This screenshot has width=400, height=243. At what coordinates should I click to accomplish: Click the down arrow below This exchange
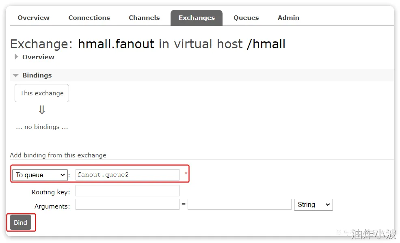tap(42, 110)
